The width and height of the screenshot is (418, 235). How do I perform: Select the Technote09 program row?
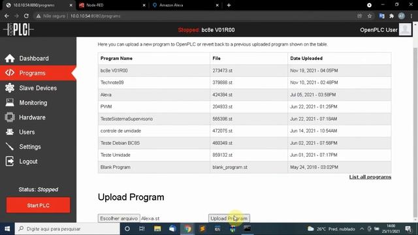[x=244, y=83]
